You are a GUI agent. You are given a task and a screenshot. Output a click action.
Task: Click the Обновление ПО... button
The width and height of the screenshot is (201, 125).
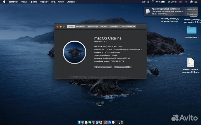coord(123,67)
